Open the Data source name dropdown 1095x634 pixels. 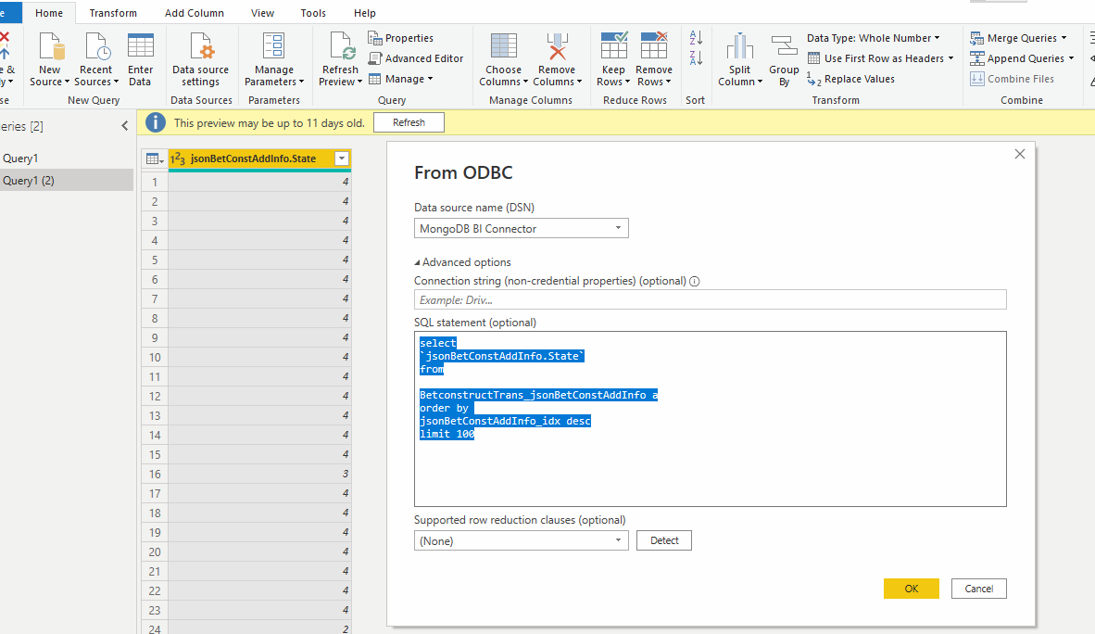(521, 229)
